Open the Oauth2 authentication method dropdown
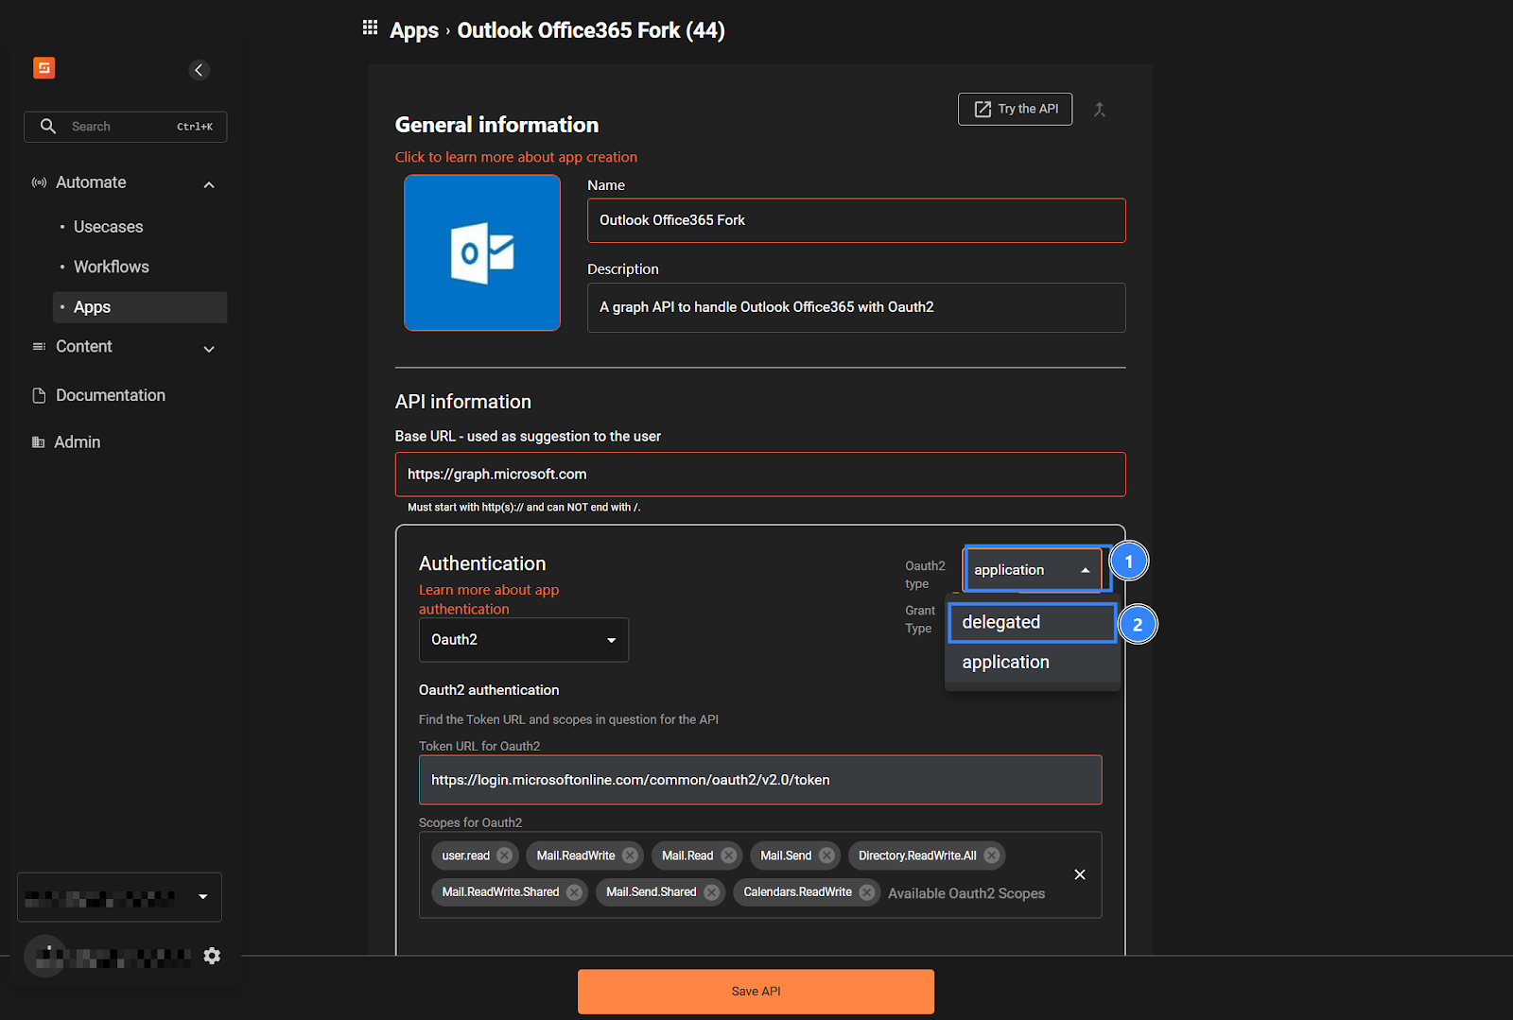 [x=523, y=639]
